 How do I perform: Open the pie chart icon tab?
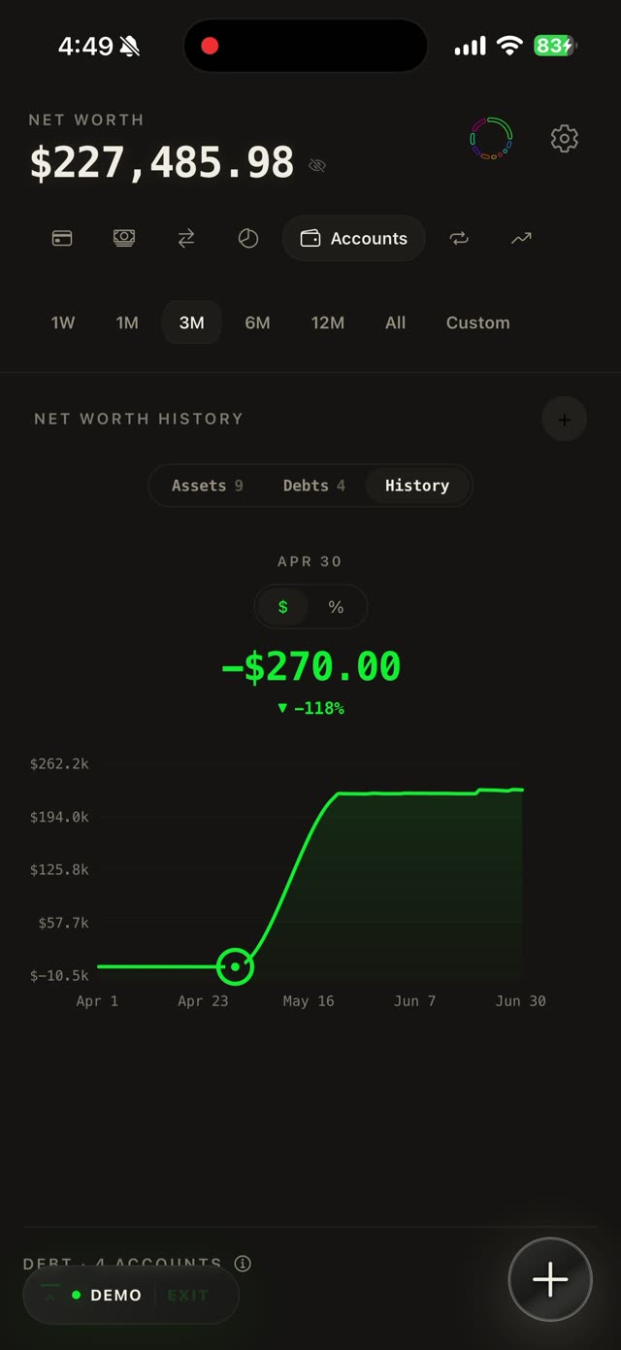click(x=248, y=238)
